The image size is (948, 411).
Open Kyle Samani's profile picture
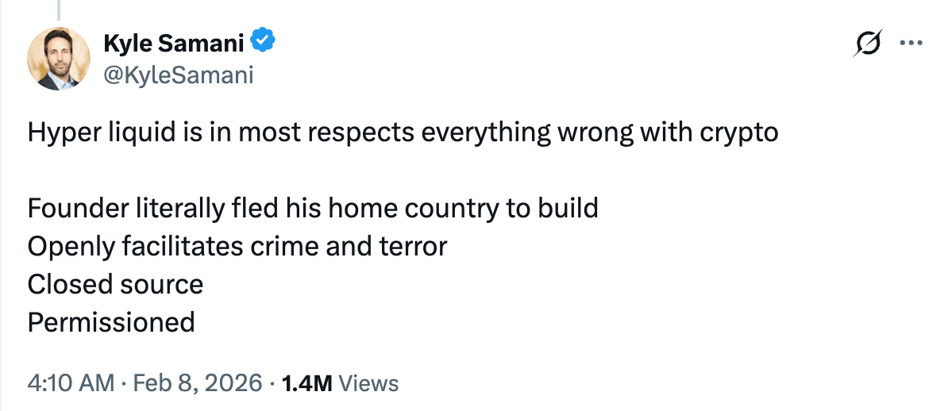point(59,59)
